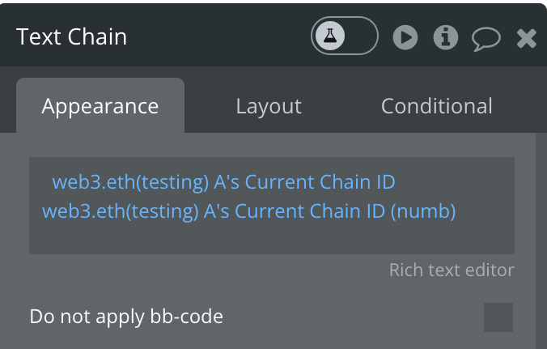Click the Text Chain element name
This screenshot has height=349, width=547.
pyautogui.click(x=71, y=36)
